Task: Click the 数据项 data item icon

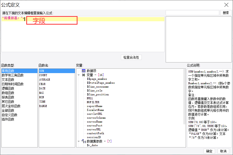Action: click(x=84, y=71)
